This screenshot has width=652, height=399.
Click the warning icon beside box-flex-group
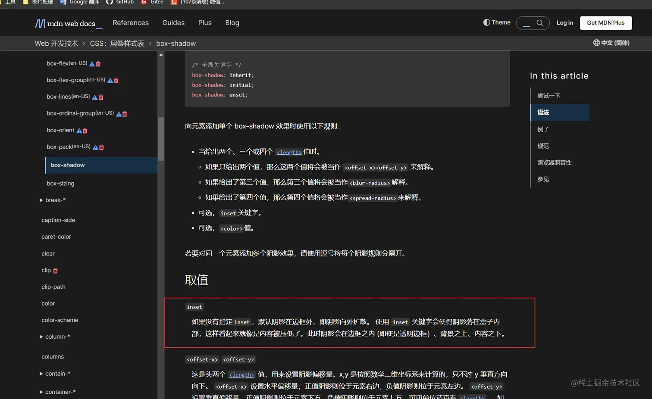tap(110, 81)
